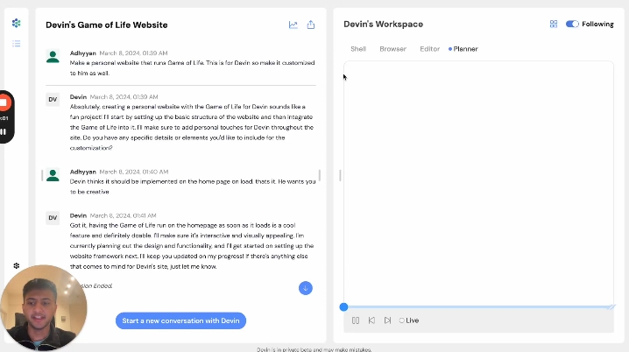Step to previous frame in timeline
This screenshot has width=629, height=352.
point(371,320)
